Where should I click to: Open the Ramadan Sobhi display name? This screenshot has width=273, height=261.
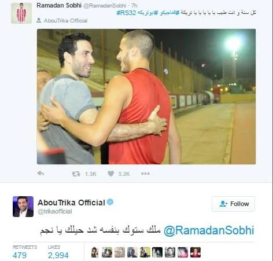(x=59, y=5)
